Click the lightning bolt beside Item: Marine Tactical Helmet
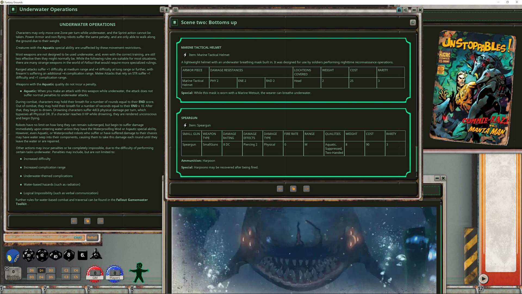 [x=185, y=55]
